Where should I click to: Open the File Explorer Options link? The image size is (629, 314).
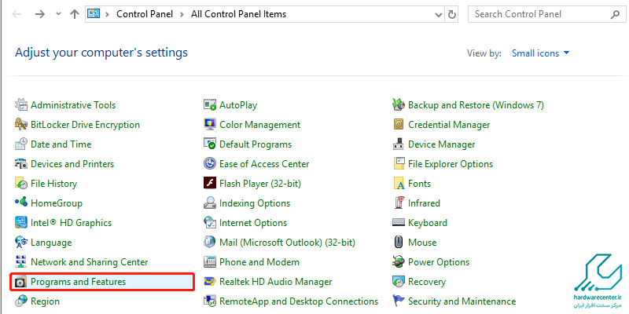coord(451,164)
